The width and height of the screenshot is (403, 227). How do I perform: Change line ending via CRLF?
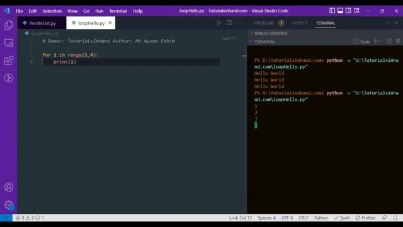(x=304, y=218)
